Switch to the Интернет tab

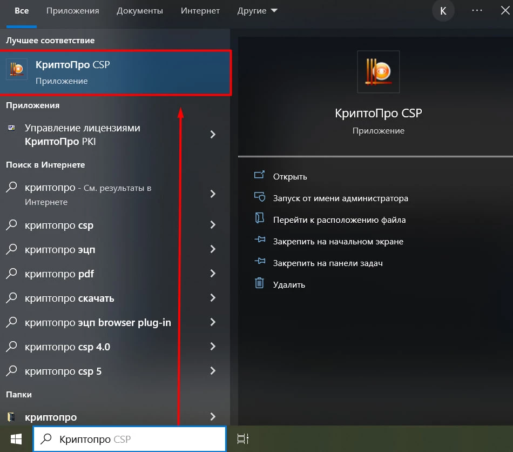point(200,11)
